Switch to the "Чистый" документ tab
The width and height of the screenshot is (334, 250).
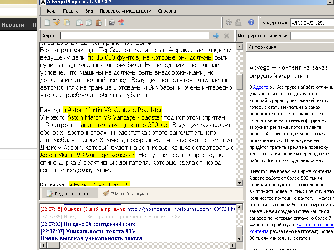128,194
